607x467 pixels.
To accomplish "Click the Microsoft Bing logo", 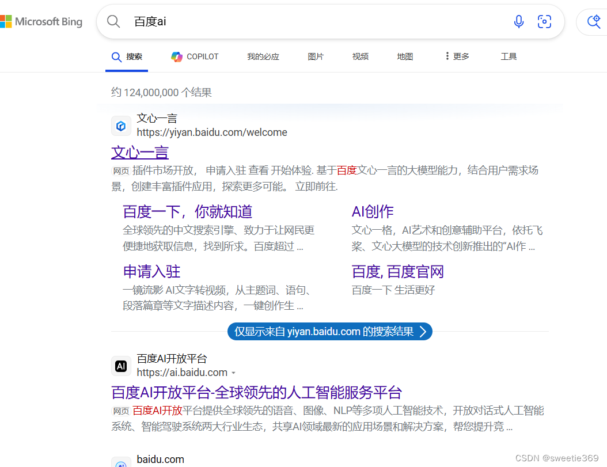I will pyautogui.click(x=41, y=21).
